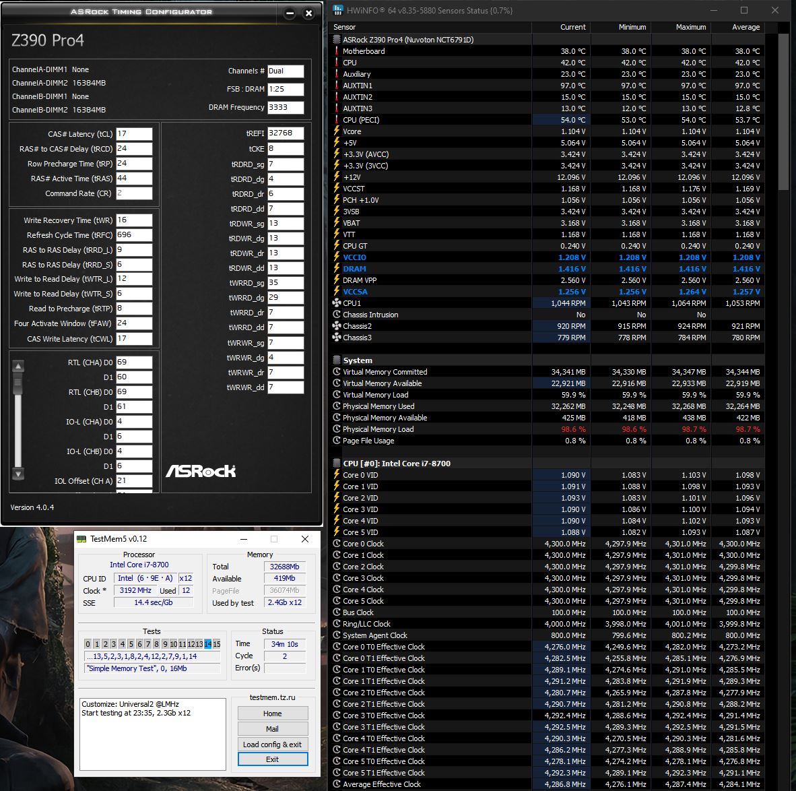Click test number 0 in Tests row
The width and height of the screenshot is (796, 791).
point(88,643)
